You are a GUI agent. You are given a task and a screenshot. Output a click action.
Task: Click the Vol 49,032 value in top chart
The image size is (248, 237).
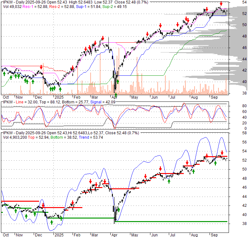tap(12, 7)
